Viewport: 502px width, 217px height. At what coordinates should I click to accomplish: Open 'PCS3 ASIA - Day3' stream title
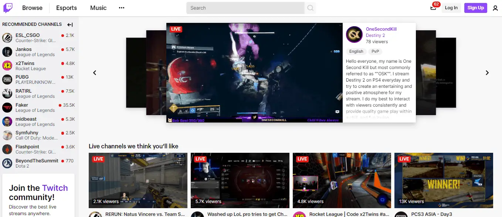(431, 214)
